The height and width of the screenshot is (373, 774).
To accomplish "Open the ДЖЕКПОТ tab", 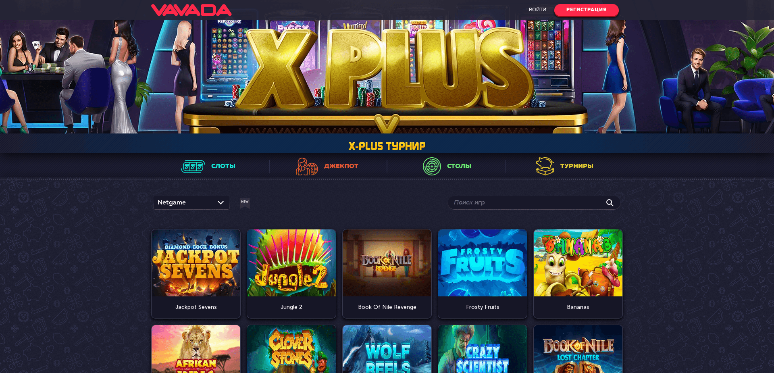I will pyautogui.click(x=341, y=166).
